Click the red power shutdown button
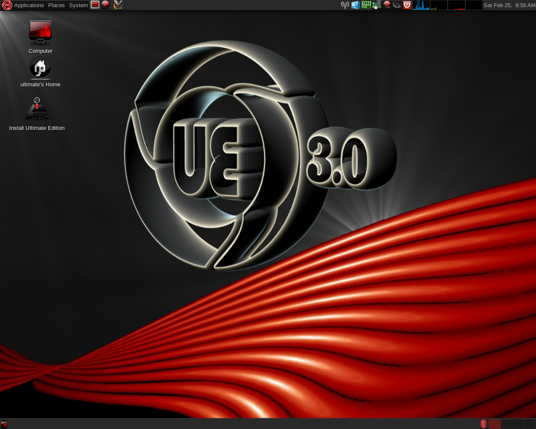 tap(407, 5)
